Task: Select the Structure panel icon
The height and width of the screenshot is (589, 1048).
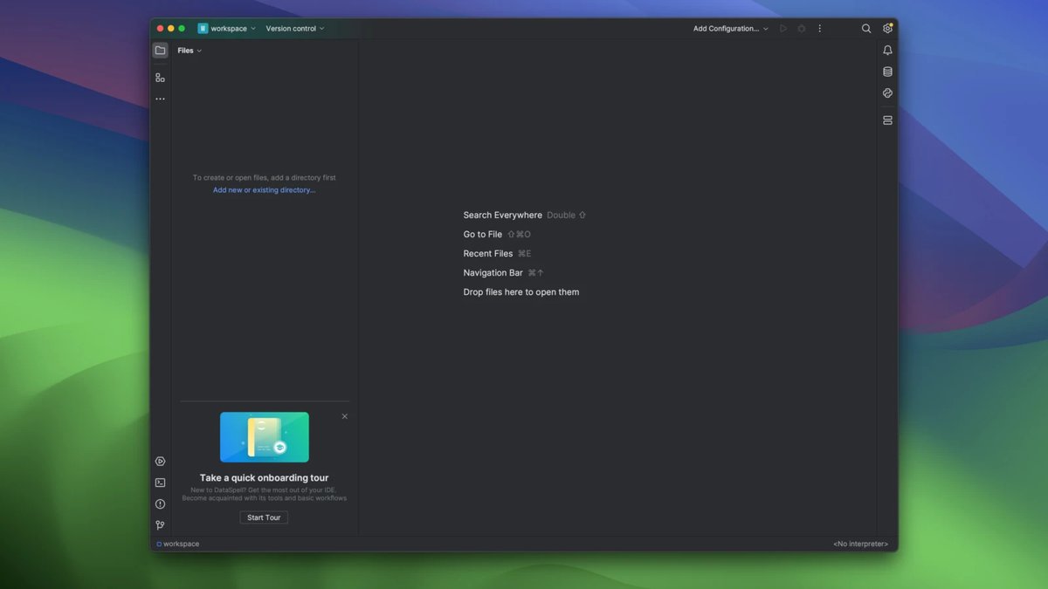Action: [160, 77]
